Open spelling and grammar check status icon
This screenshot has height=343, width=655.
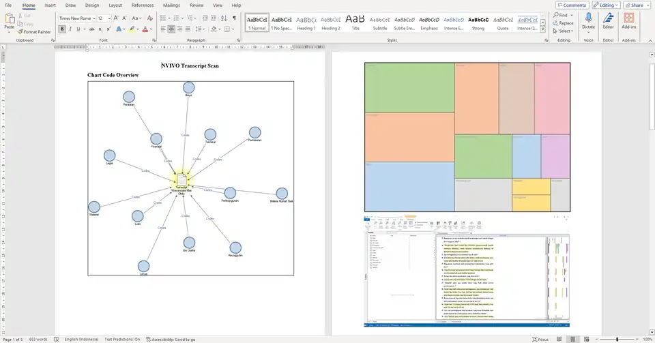57,339
